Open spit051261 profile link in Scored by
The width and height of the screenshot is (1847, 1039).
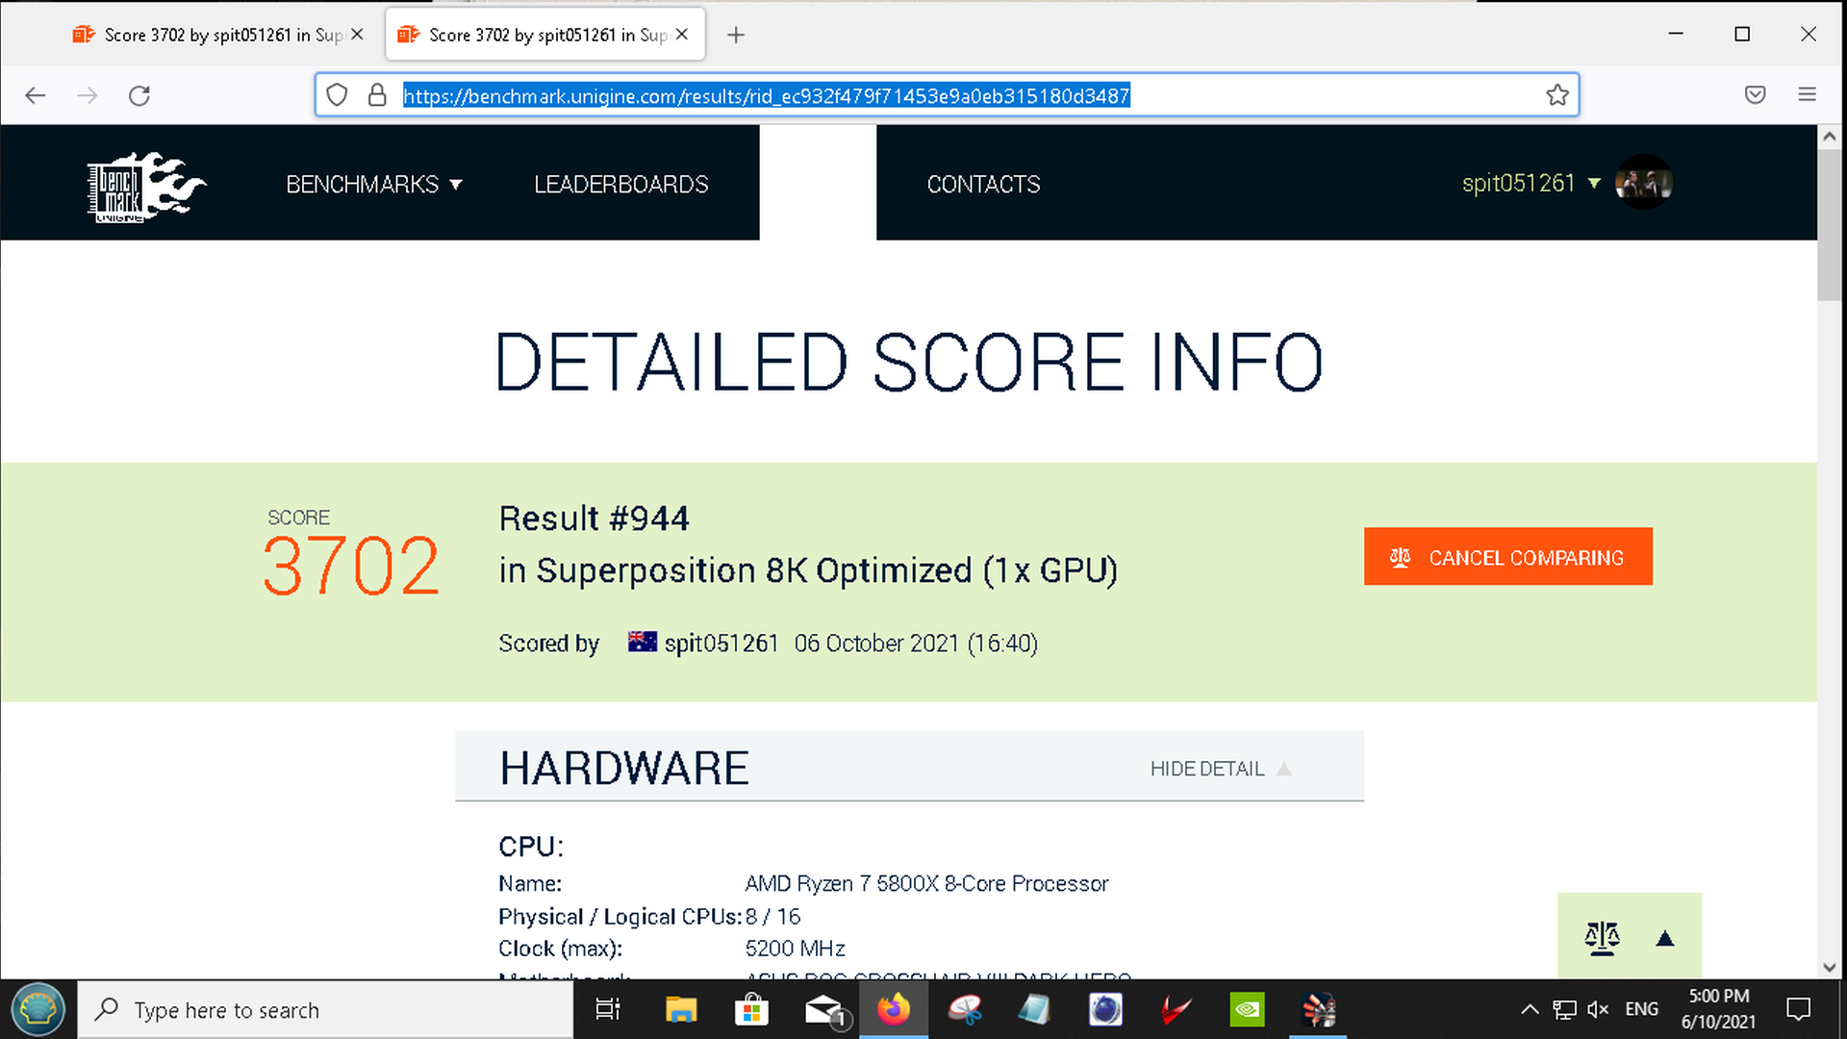tap(721, 643)
